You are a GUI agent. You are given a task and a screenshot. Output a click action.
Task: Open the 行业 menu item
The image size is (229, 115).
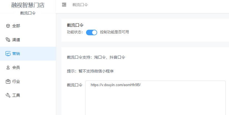point(28,81)
